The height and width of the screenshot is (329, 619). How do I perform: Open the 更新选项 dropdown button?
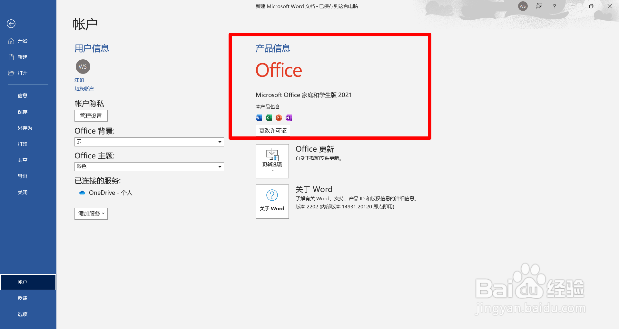[272, 161]
